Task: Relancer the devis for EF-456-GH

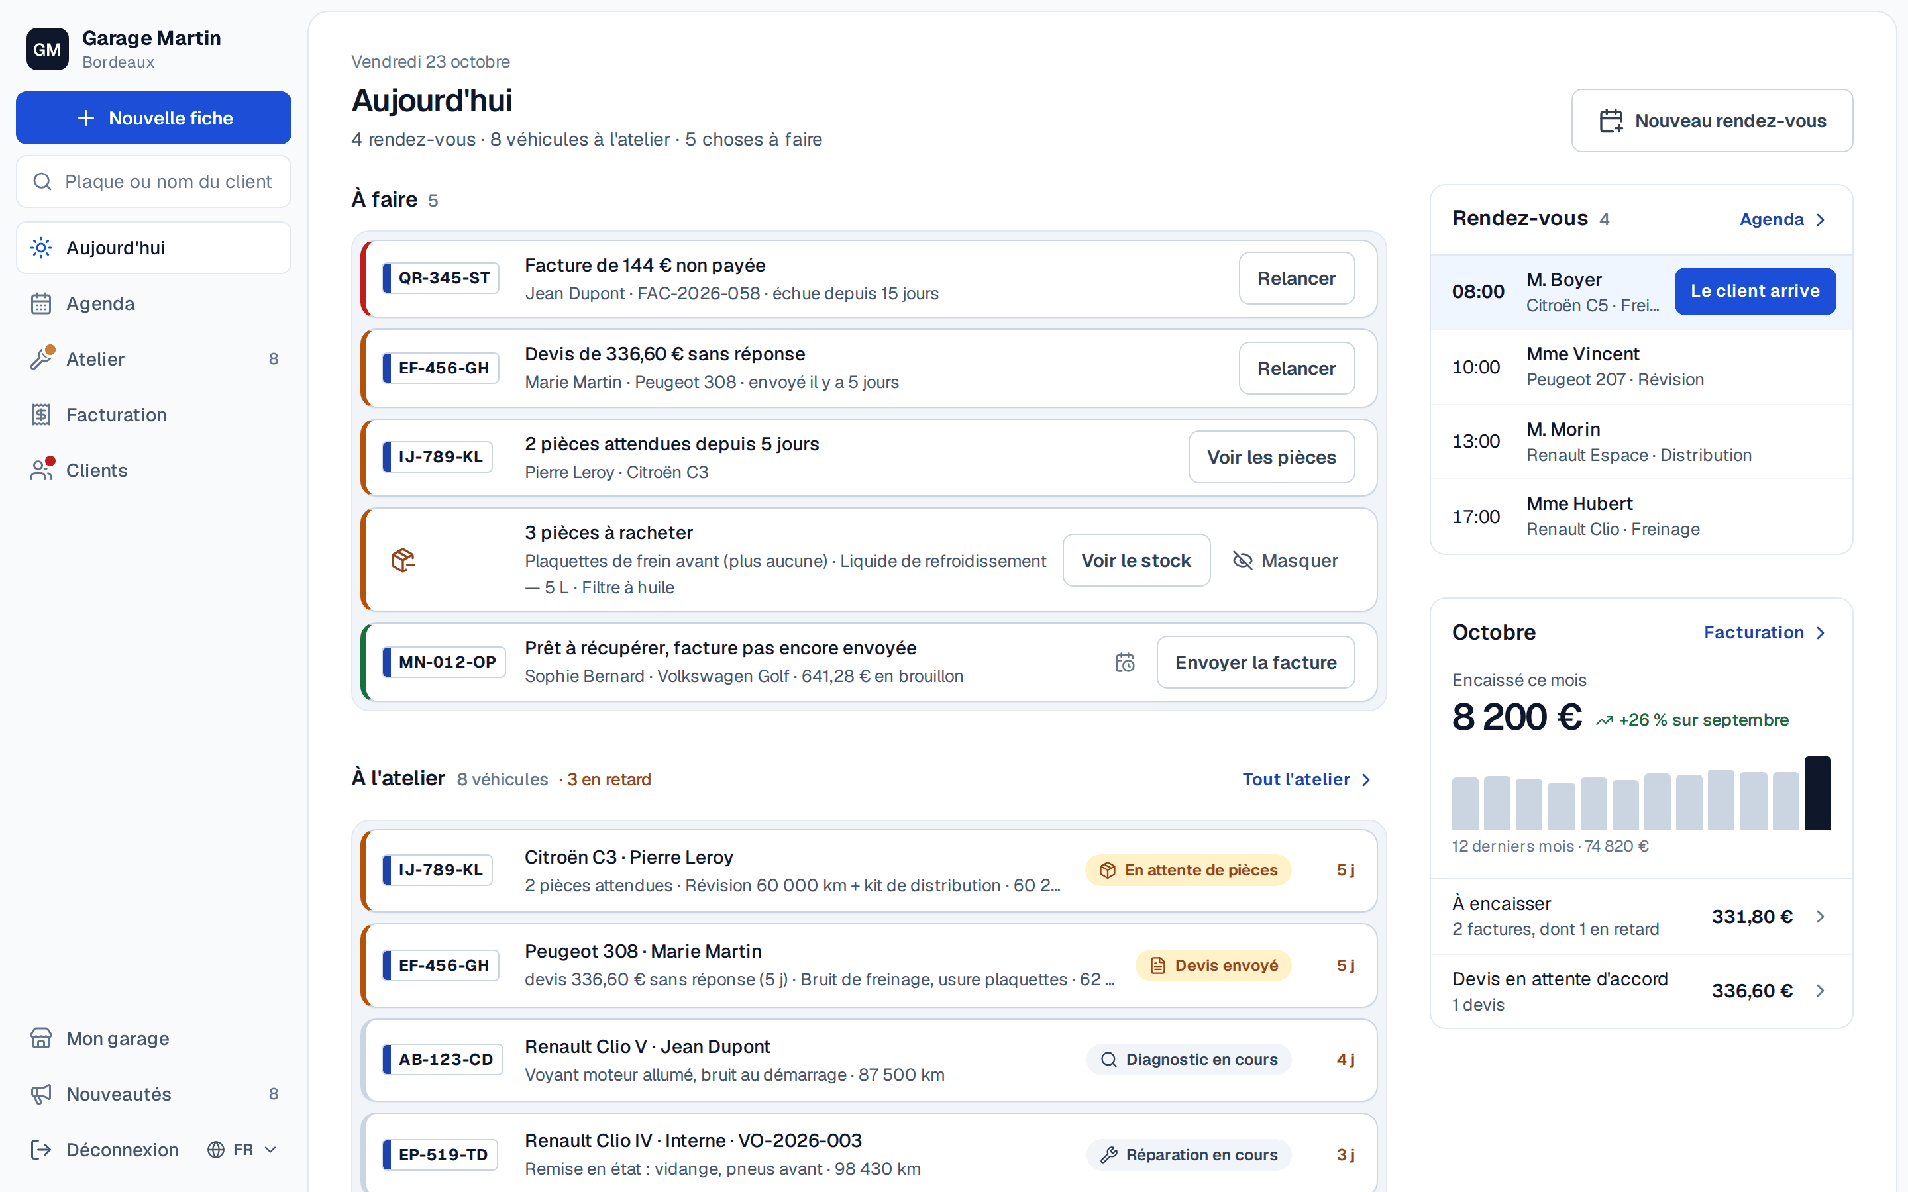Action: (1296, 368)
